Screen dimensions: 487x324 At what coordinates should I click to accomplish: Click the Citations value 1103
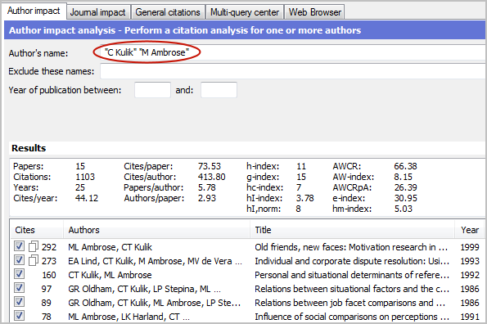click(85, 177)
